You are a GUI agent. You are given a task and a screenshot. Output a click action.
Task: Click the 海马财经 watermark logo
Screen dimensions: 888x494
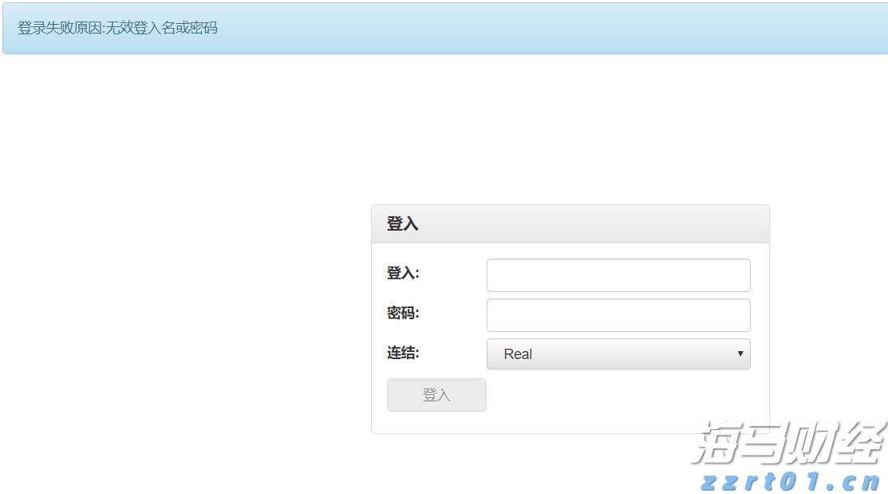point(788,441)
